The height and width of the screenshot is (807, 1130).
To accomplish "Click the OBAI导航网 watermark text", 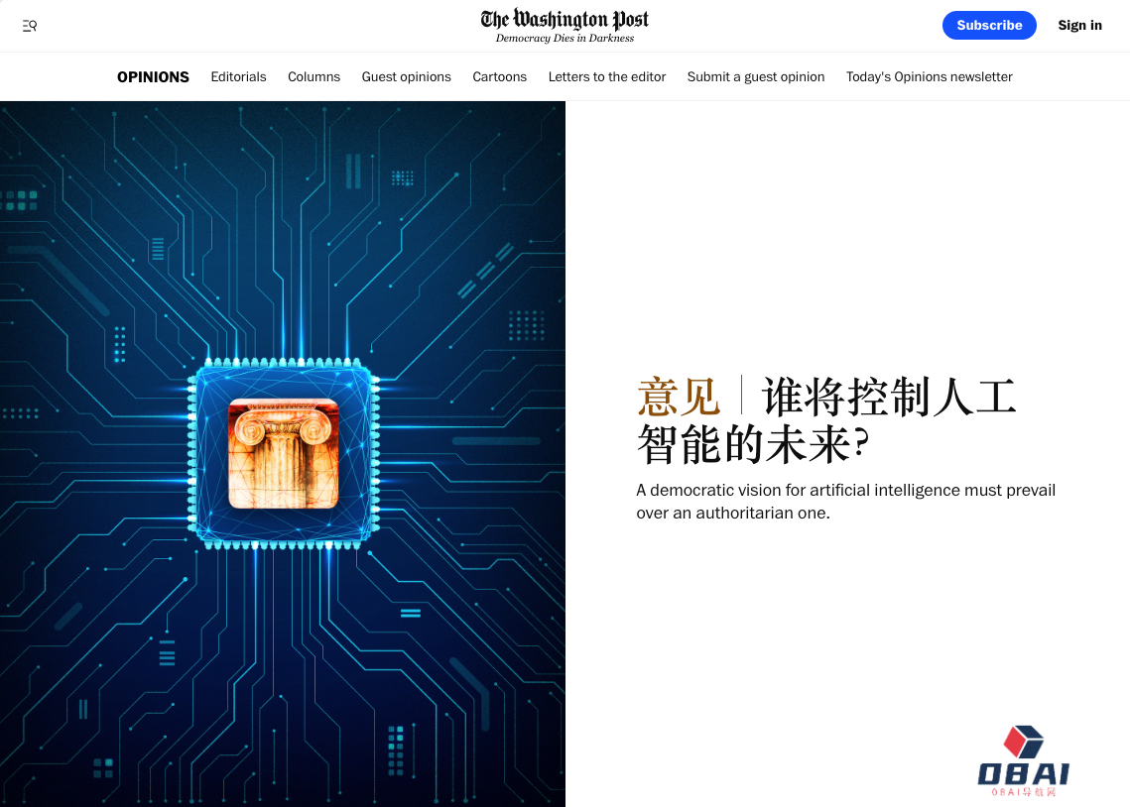I will point(1023,791).
